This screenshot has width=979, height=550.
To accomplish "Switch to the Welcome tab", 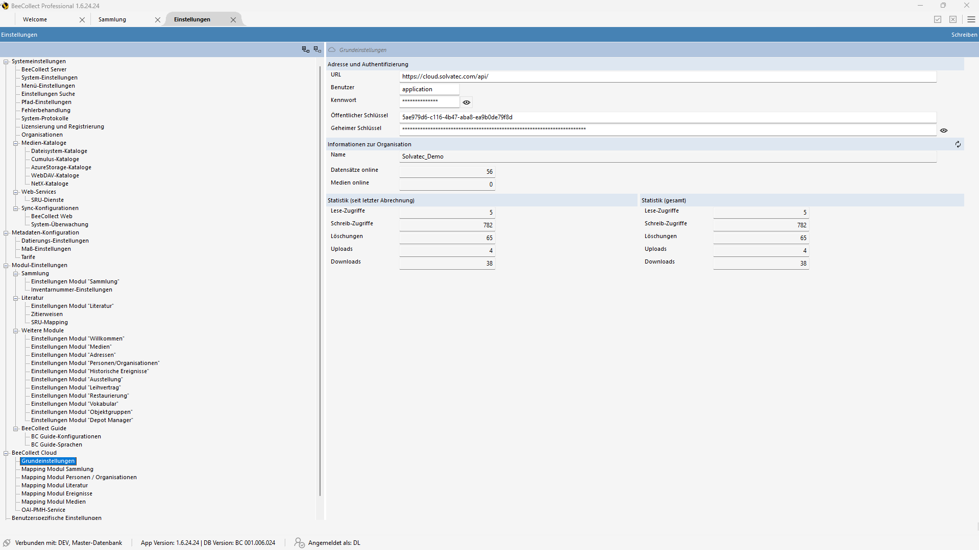I will point(35,19).
